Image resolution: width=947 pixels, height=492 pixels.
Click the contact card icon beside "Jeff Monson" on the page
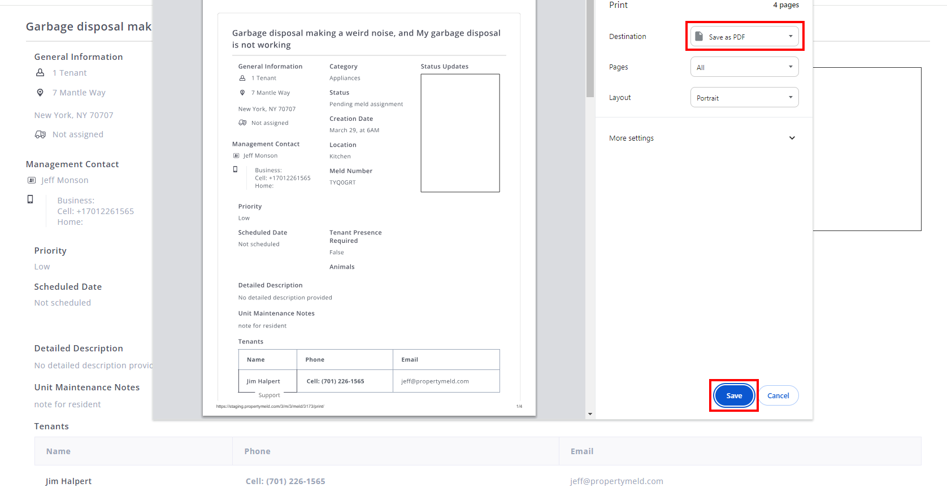click(x=32, y=180)
